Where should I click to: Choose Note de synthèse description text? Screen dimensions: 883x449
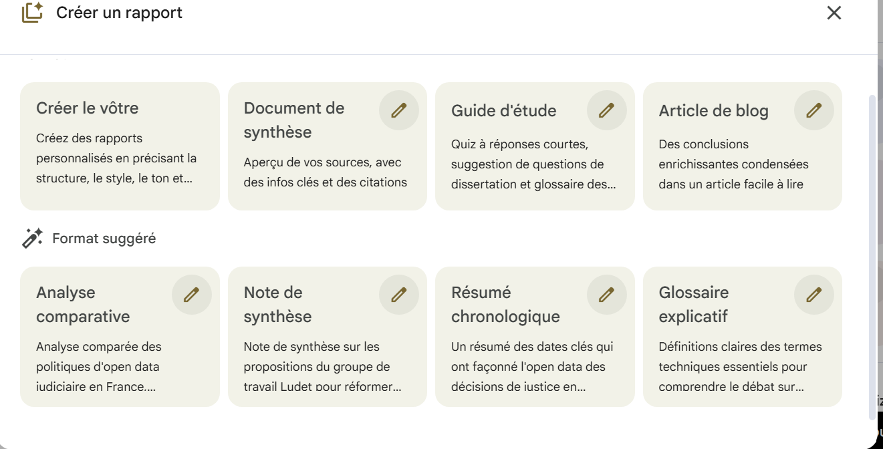pos(317,366)
